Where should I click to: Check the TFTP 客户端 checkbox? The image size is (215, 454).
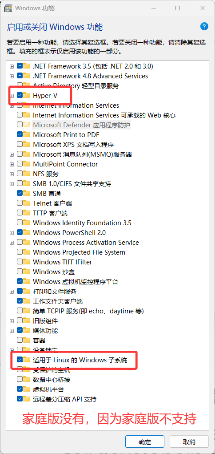(x=20, y=213)
